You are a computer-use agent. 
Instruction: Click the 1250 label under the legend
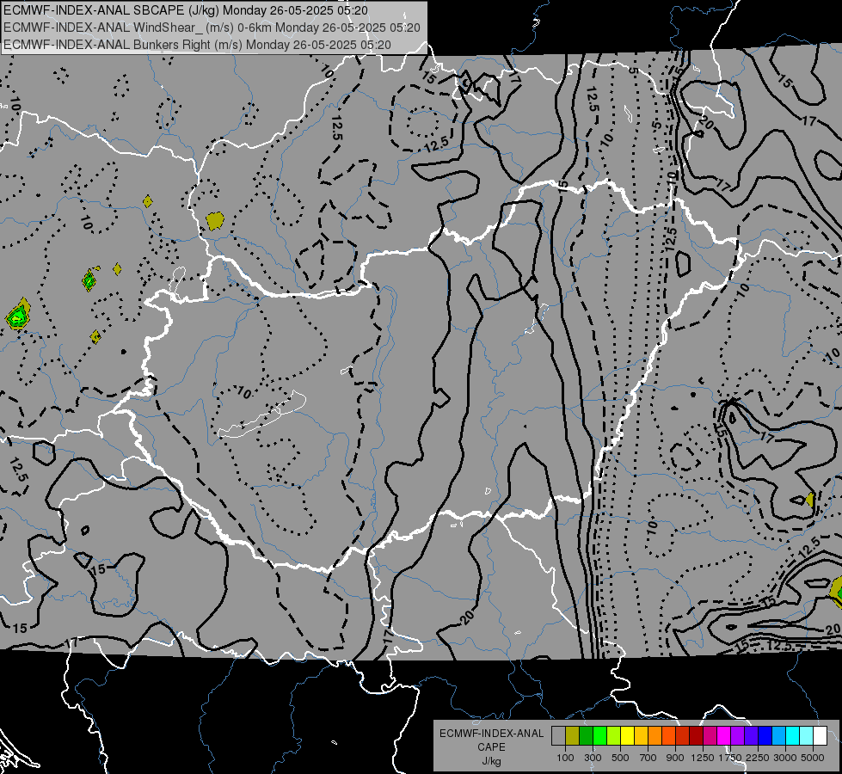[703, 758]
